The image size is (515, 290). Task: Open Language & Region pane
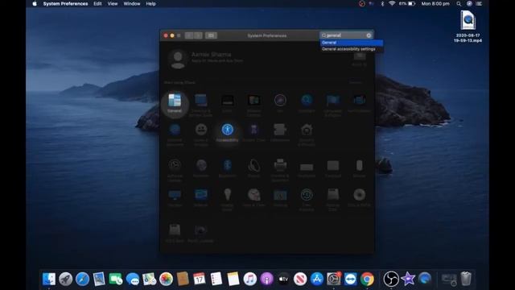[332, 100]
